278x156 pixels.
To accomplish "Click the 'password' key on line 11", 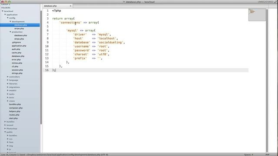I will pos(82,50).
